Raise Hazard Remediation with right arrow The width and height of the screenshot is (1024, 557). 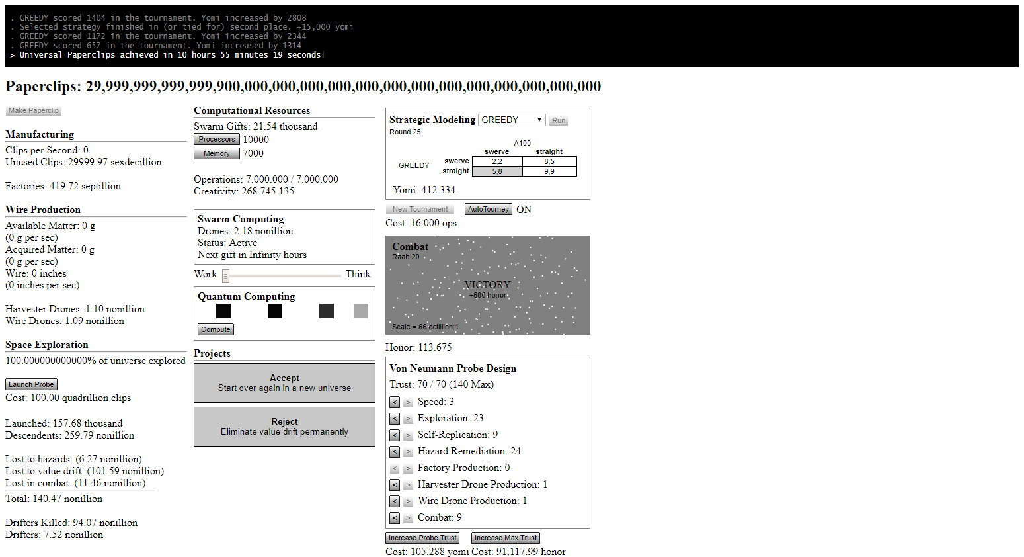[x=408, y=452]
